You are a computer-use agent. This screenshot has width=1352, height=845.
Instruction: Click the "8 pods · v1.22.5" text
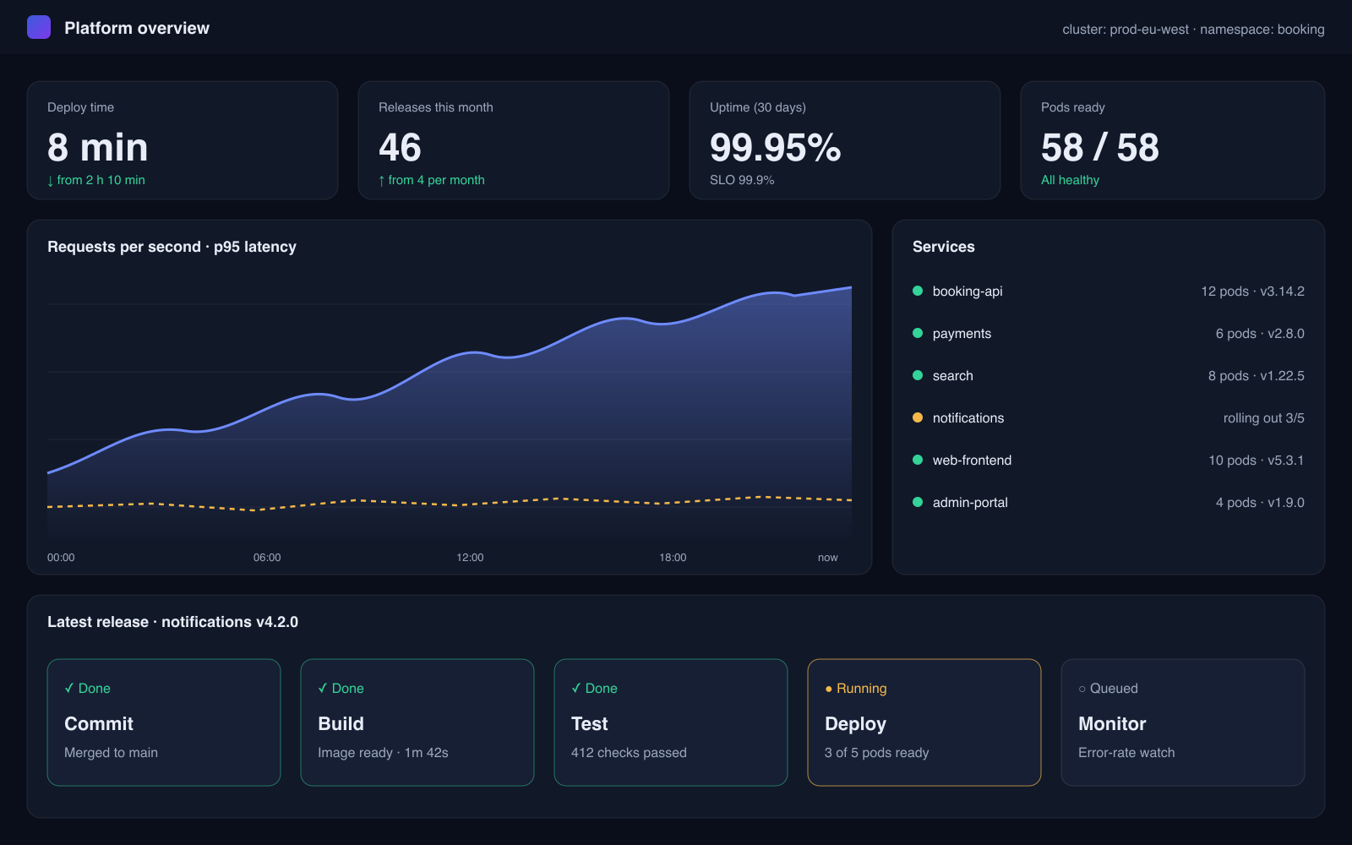[x=1257, y=376]
